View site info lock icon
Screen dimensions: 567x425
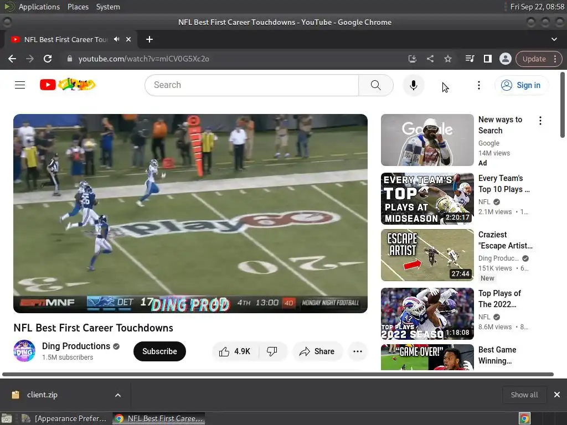70,59
